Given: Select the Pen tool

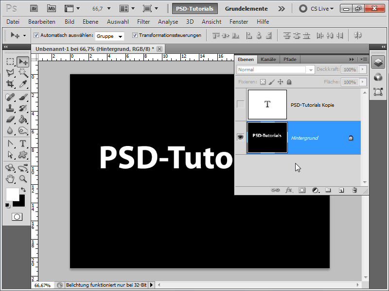Looking at the screenshot, I should tap(10, 143).
